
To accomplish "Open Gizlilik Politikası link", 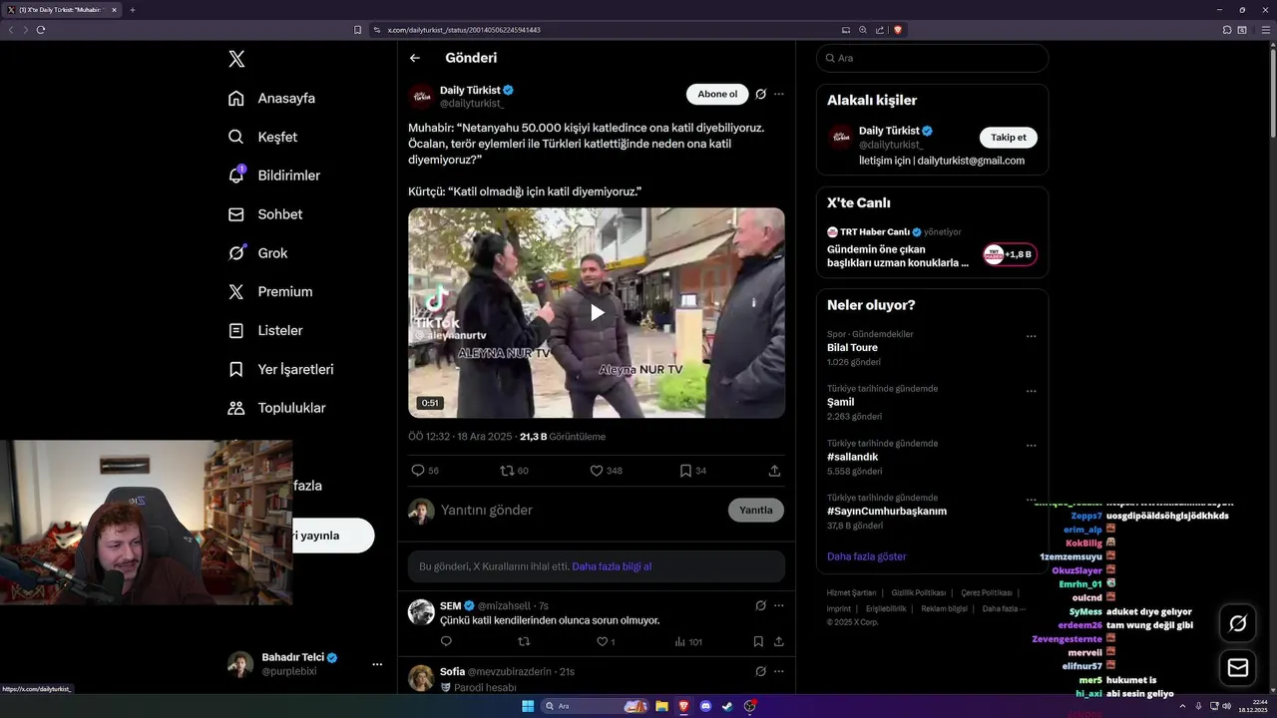I will pyautogui.click(x=918, y=592).
